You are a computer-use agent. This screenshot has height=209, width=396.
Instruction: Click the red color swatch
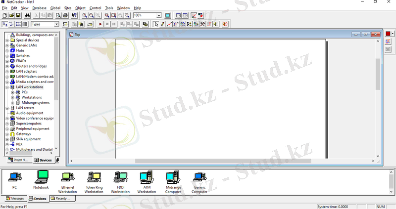[x=388, y=34]
